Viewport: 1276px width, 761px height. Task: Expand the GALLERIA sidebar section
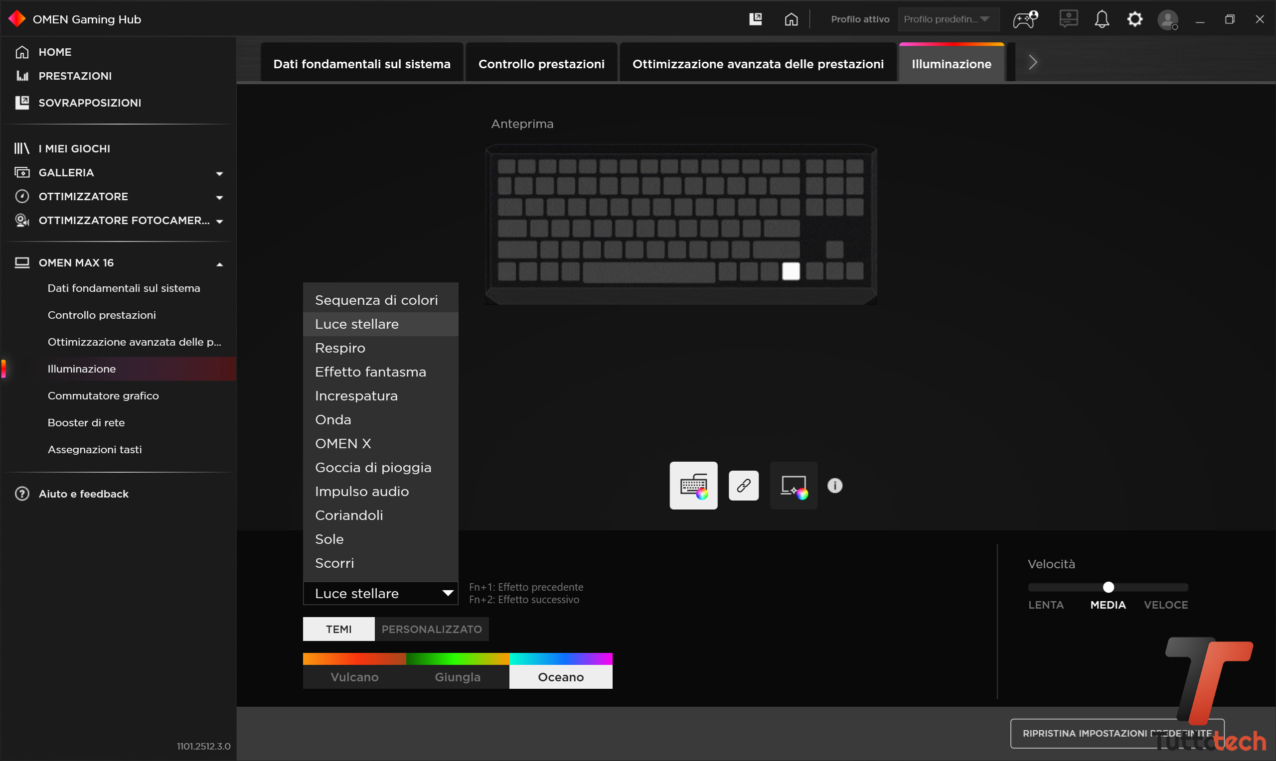(220, 173)
